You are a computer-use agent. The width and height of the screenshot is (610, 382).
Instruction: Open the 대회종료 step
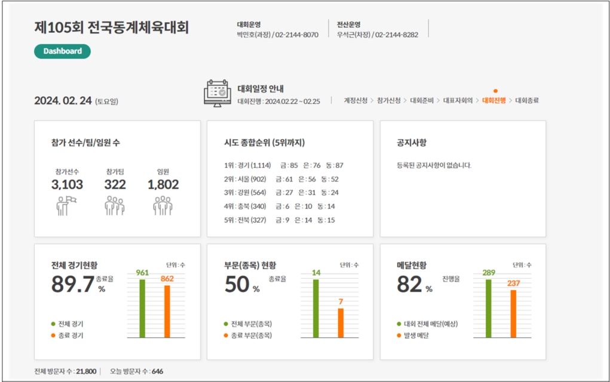pos(527,101)
